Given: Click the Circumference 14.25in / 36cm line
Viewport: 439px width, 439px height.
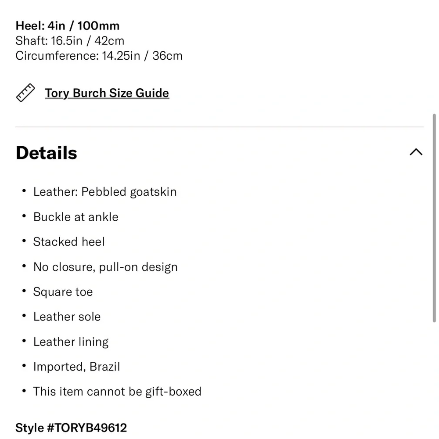Looking at the screenshot, I should (99, 56).
